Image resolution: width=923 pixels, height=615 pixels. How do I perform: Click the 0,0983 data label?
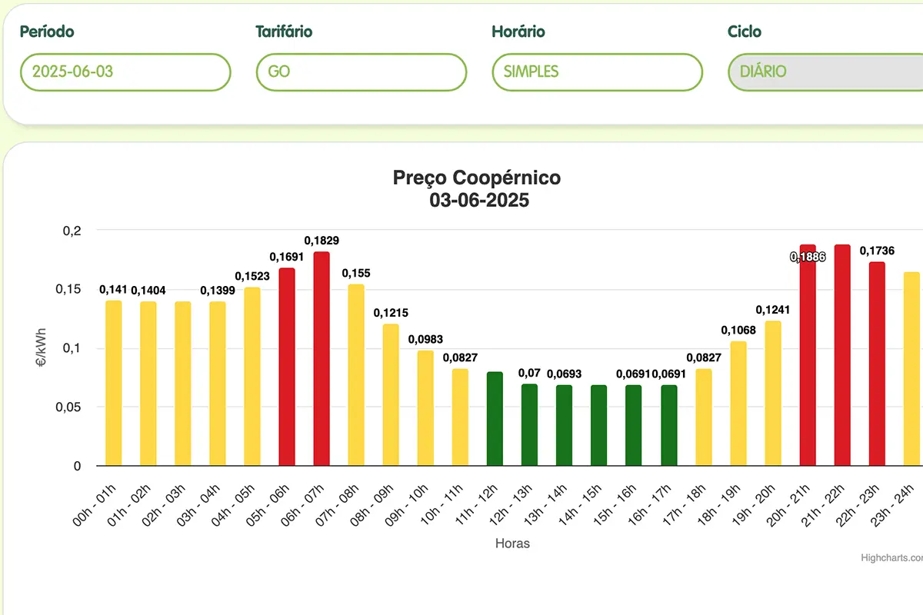coord(425,339)
